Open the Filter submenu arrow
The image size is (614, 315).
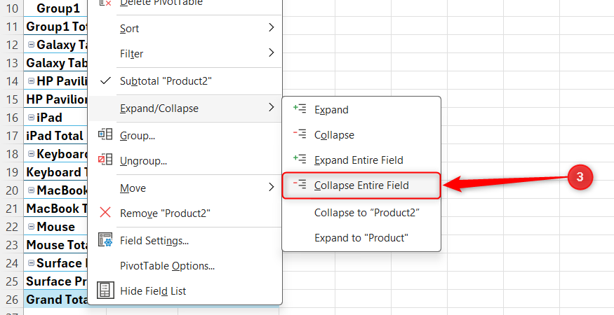click(x=272, y=52)
